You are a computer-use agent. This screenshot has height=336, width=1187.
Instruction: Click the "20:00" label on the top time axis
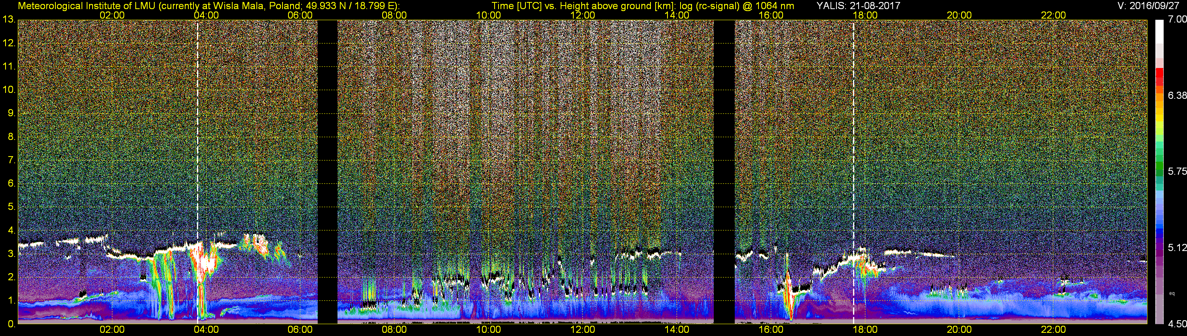click(959, 15)
